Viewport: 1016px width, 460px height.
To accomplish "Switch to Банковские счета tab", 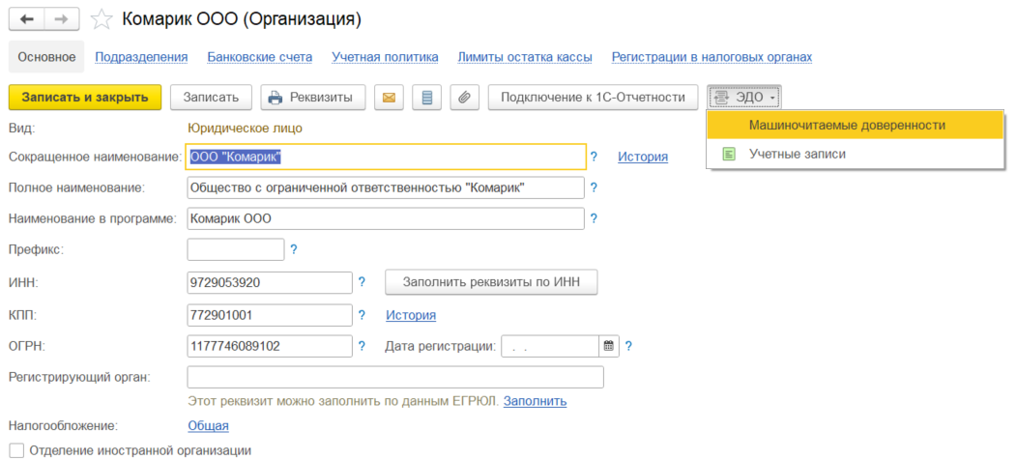I will coord(260,57).
